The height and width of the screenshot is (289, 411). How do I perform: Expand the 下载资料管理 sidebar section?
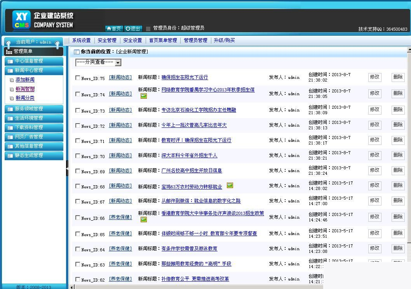pyautogui.click(x=34, y=127)
